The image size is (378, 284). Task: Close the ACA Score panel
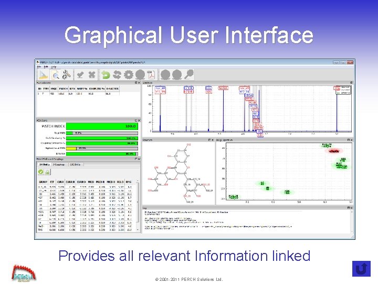tap(139, 120)
